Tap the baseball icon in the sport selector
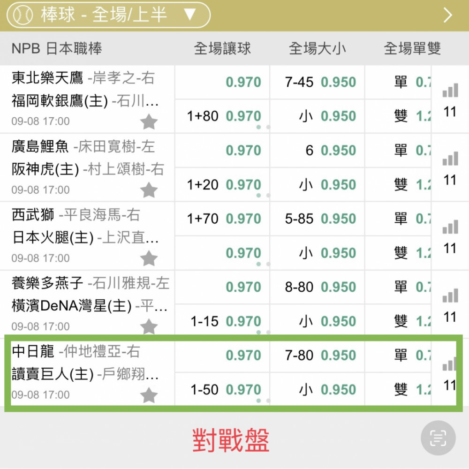Viewport: 469px width, 469px height. tap(23, 15)
